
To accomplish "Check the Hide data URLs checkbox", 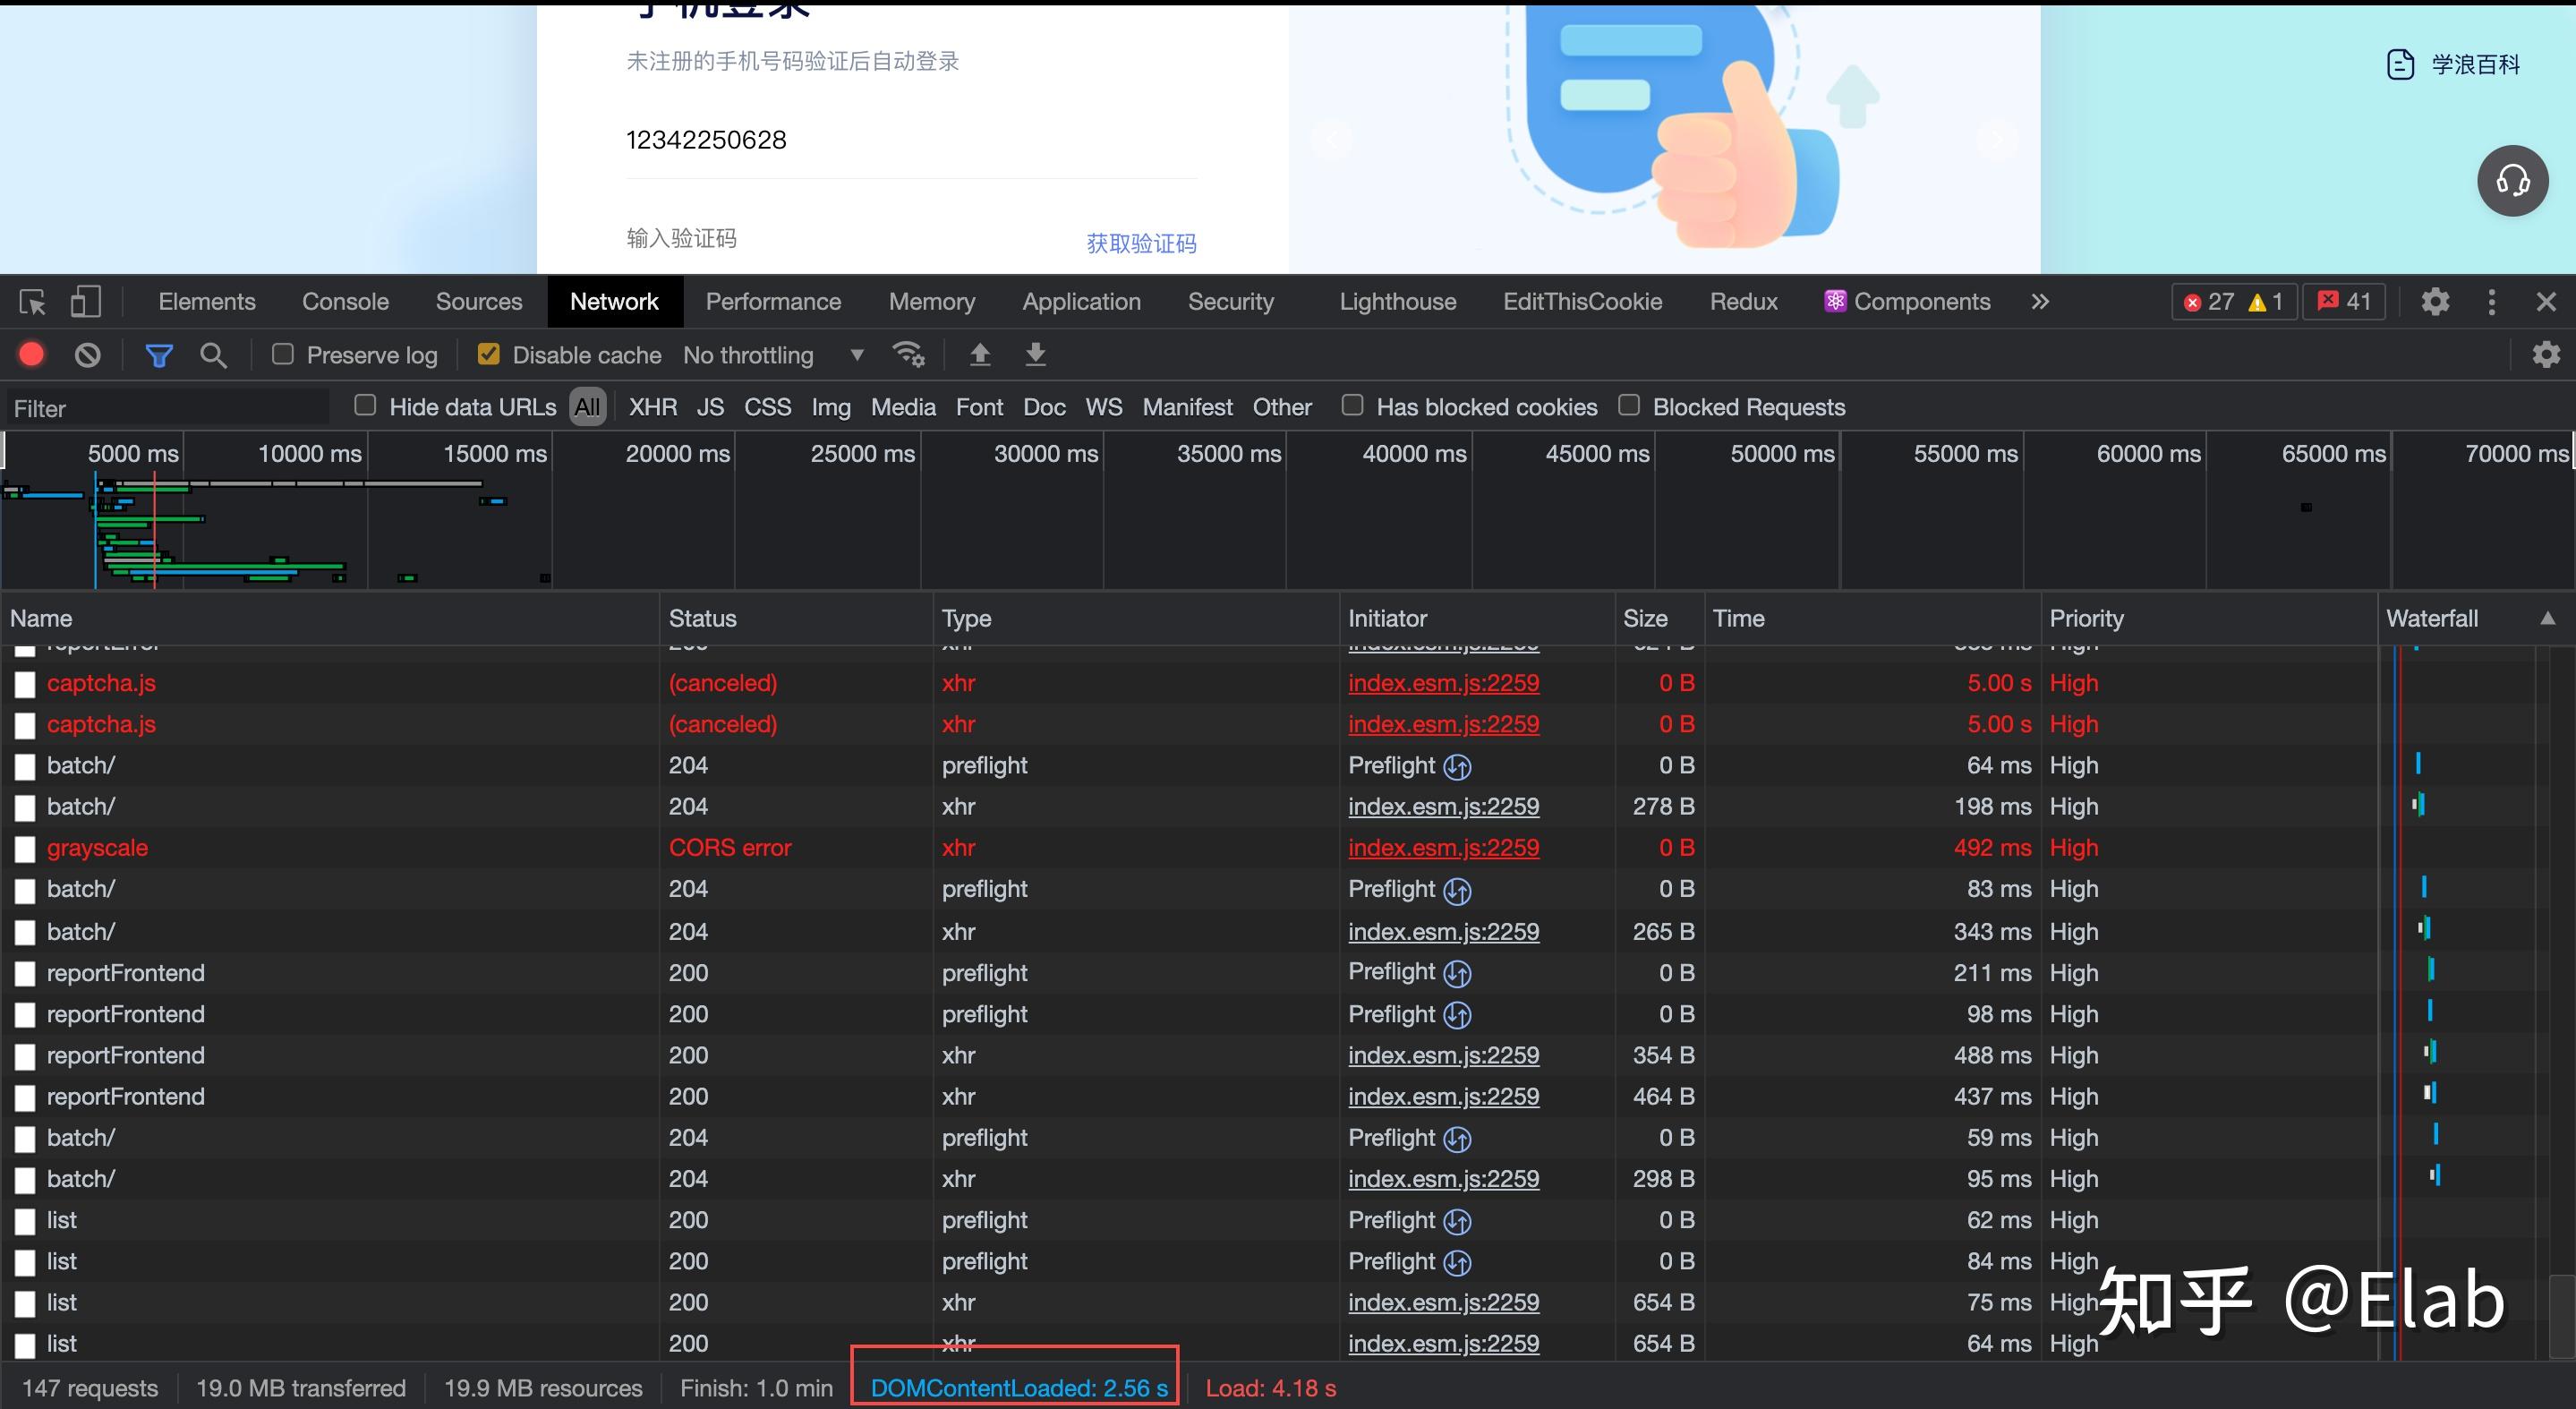I will point(365,404).
